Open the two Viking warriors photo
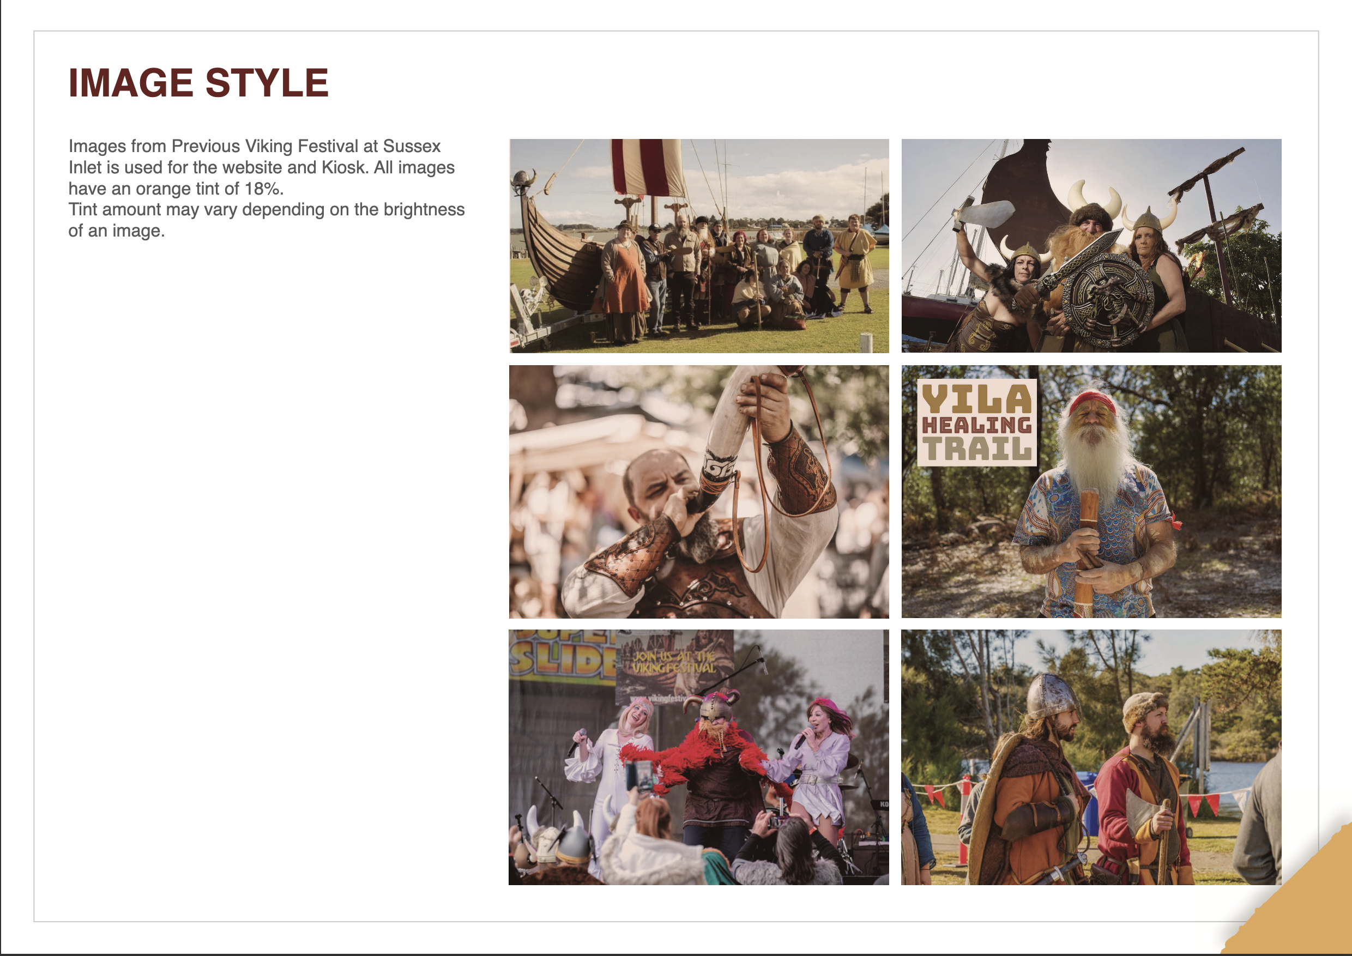Image resolution: width=1352 pixels, height=956 pixels. coord(1091,757)
